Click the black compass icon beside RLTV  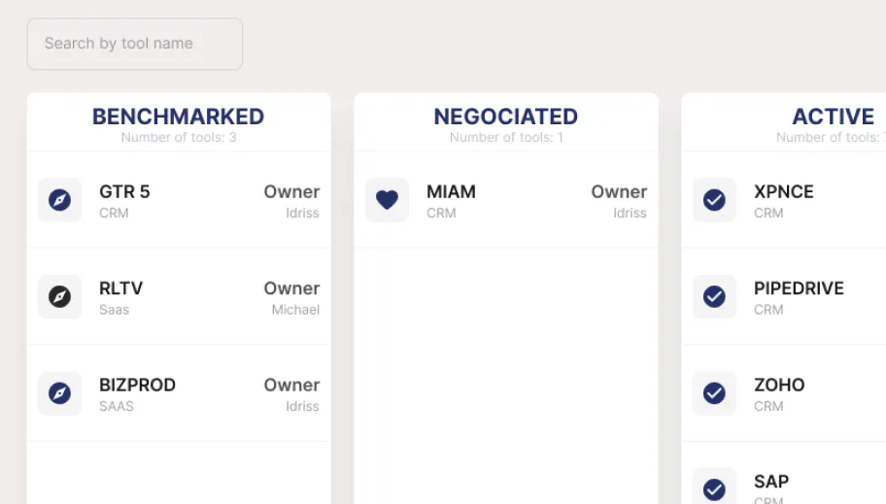tap(59, 296)
